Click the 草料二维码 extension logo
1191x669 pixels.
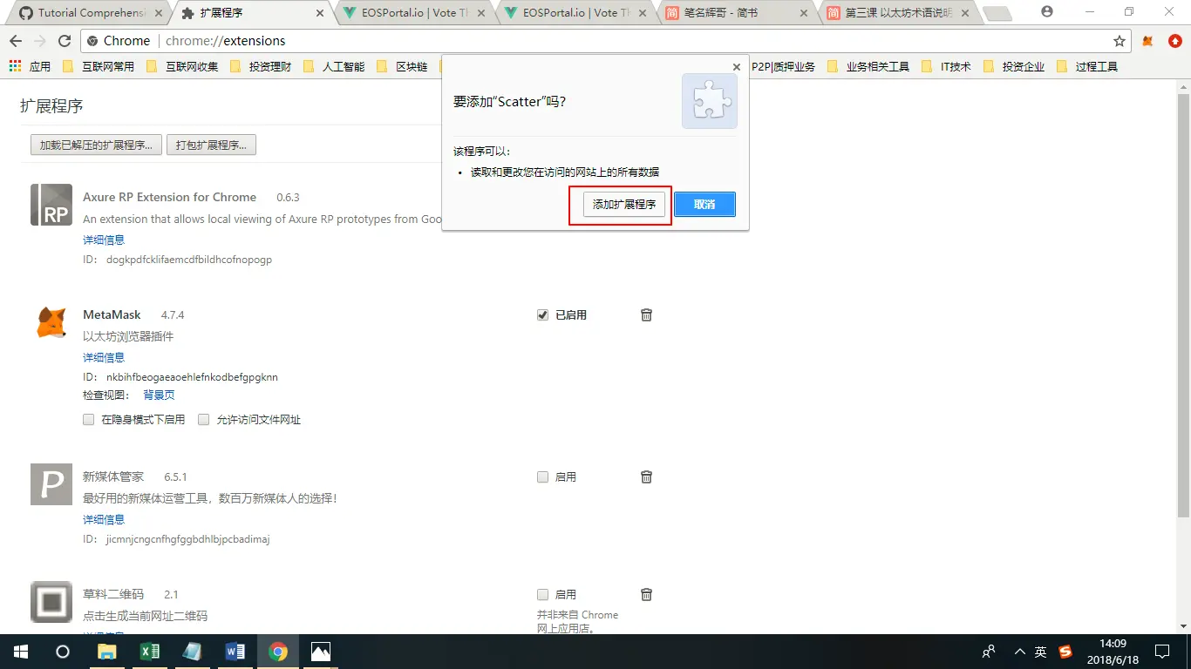click(51, 602)
